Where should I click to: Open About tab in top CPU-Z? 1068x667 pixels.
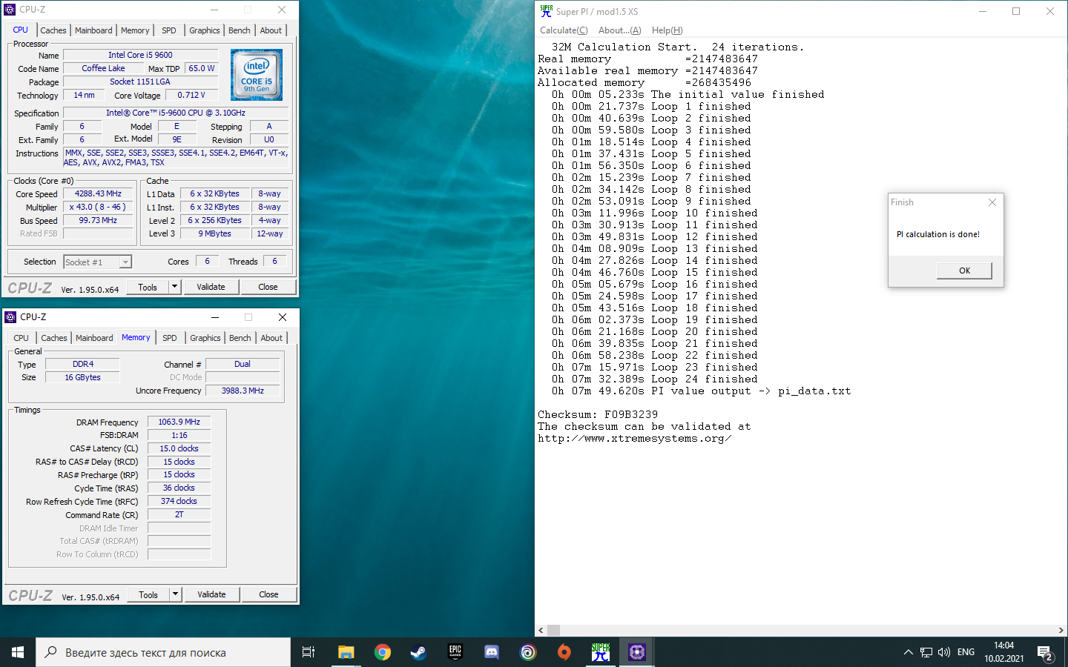pyautogui.click(x=271, y=30)
